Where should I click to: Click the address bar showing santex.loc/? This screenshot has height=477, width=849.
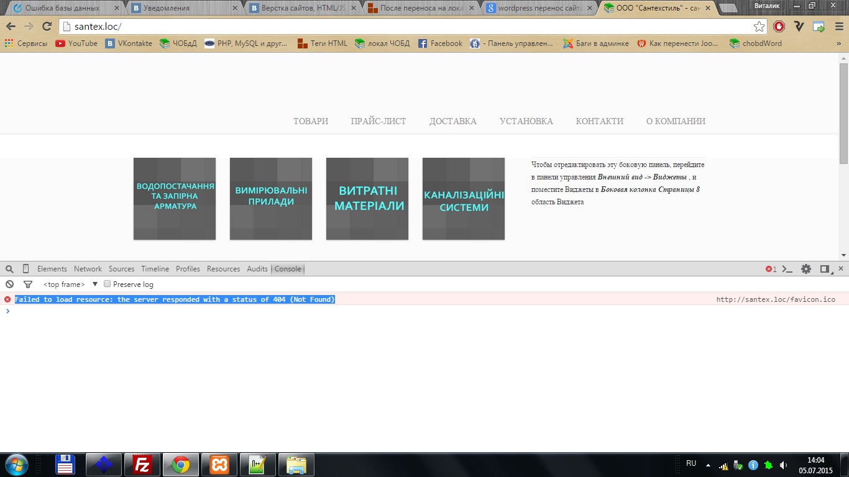click(404, 27)
